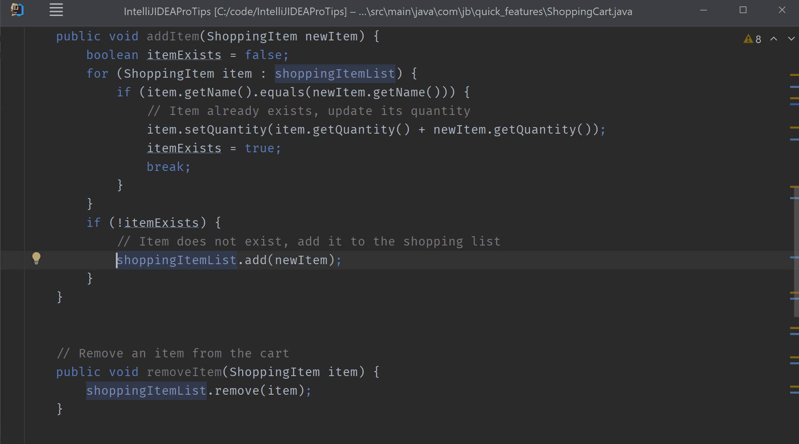Click '.remove(item);' call
Image resolution: width=799 pixels, height=444 pixels.
259,391
